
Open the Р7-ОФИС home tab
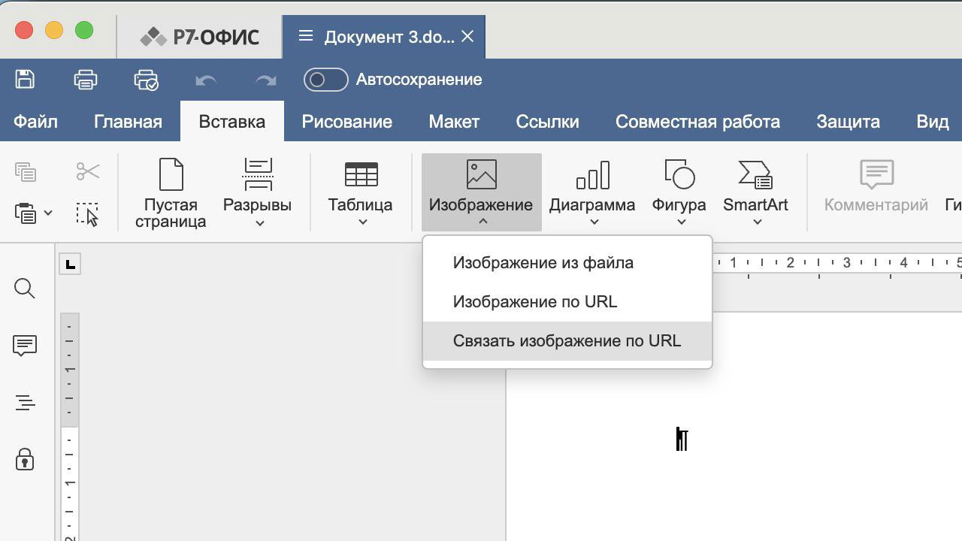coord(200,36)
